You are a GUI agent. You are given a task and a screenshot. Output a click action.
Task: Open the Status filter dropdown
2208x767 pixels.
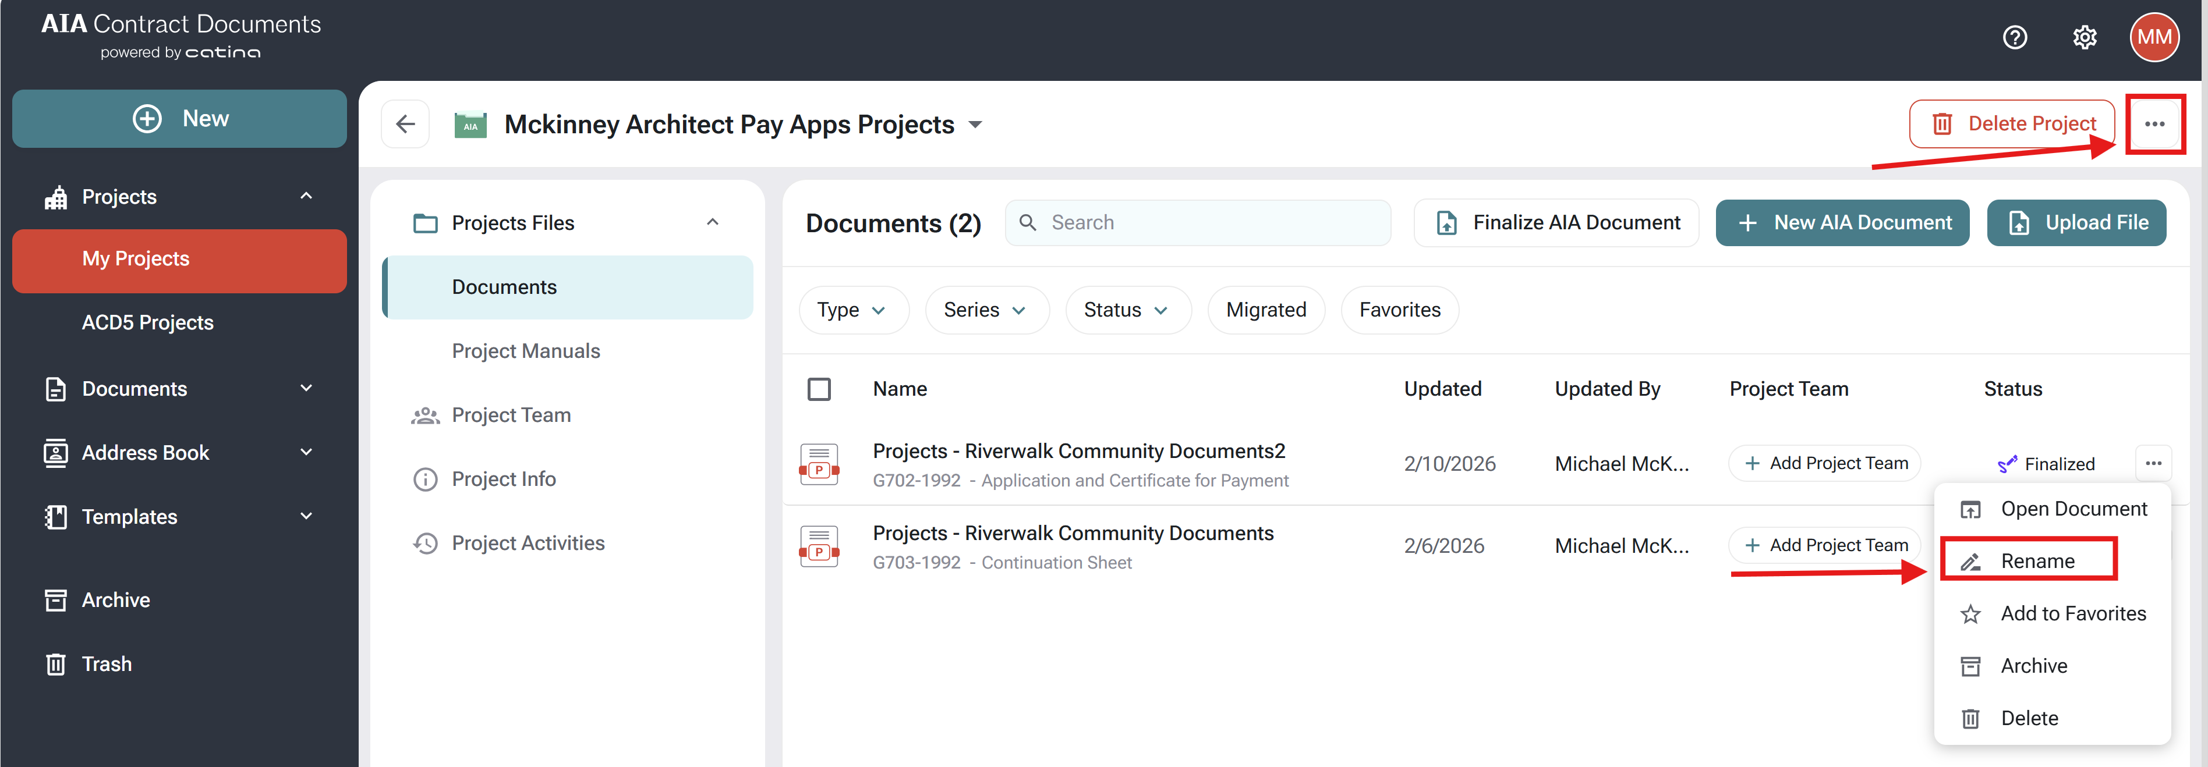pos(1126,310)
